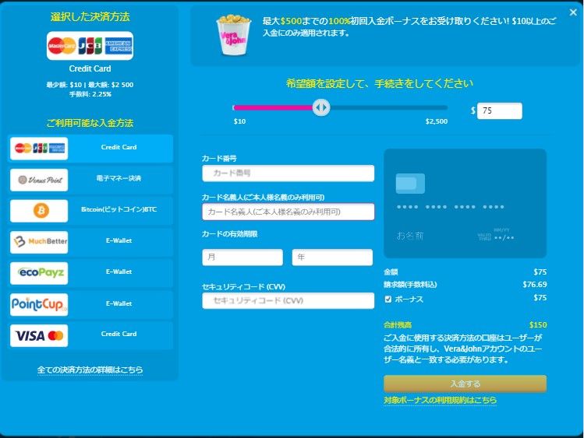Open 全ての決済方法の詳細はこちら link
584x438 pixels.
(x=90, y=370)
